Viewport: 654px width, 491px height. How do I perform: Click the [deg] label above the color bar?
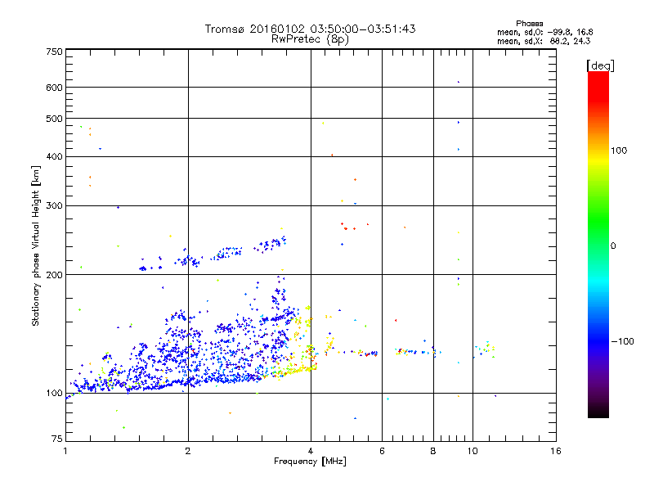pos(600,66)
